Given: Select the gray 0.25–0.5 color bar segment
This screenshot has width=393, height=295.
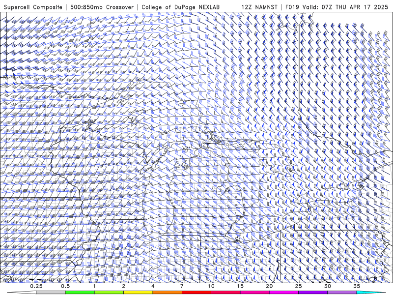Looking at the screenshot, I should tap(51, 293).
